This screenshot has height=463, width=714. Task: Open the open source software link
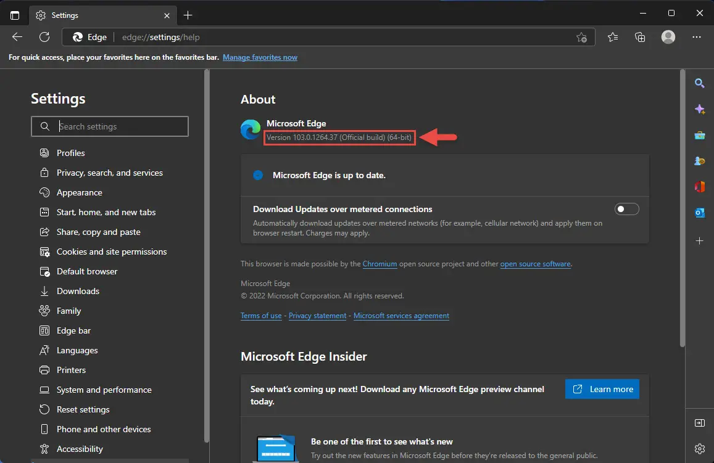(535, 264)
